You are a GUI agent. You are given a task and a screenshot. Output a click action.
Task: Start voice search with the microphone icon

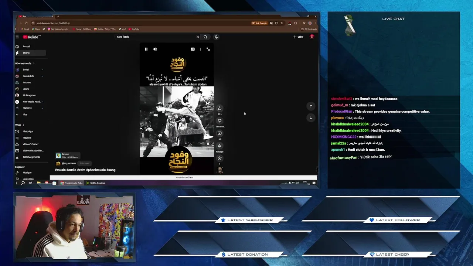pos(216,37)
